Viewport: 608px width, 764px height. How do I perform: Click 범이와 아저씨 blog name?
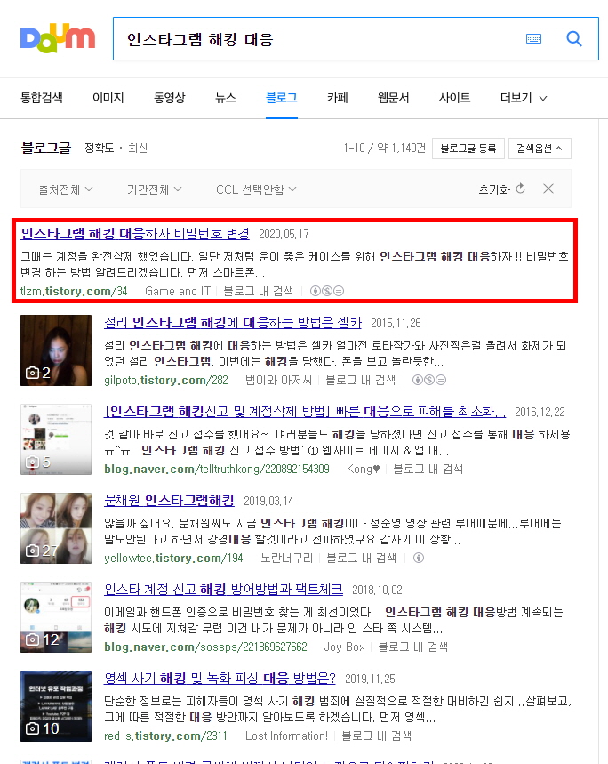[x=278, y=381]
